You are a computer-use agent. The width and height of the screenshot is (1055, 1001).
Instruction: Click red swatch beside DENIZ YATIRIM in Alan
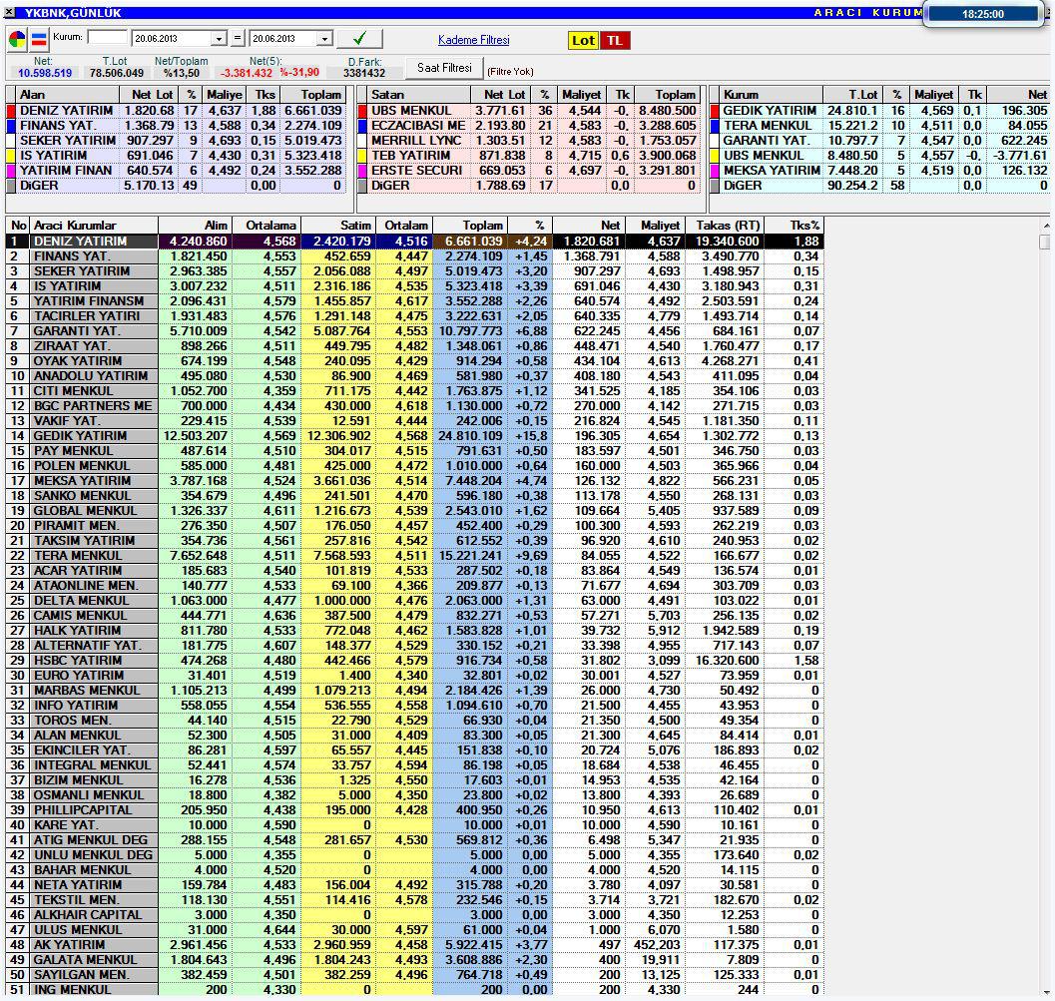pos(11,111)
